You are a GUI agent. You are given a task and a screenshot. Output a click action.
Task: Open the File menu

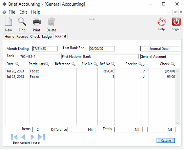pyautogui.click(x=12, y=12)
